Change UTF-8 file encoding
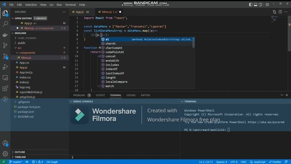Screen dimensions: 291x164 tap(234, 162)
